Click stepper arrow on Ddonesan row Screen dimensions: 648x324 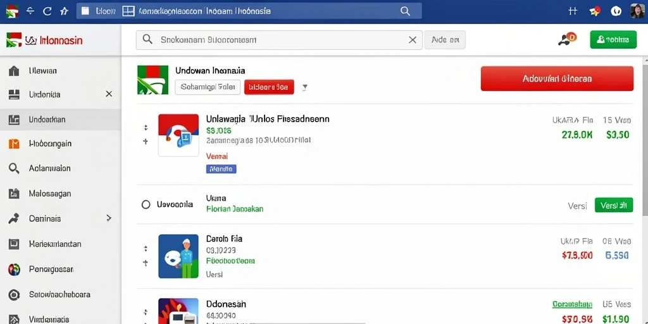(146, 313)
